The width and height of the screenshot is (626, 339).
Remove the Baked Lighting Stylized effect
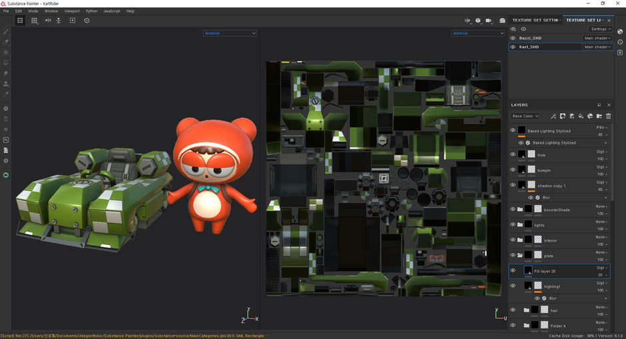(606, 143)
